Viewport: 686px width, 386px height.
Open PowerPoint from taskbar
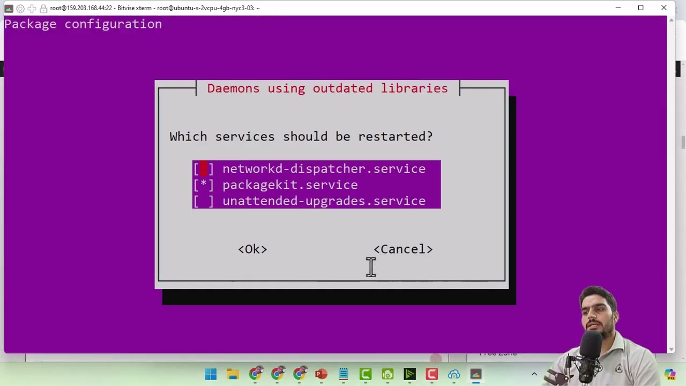coord(321,374)
